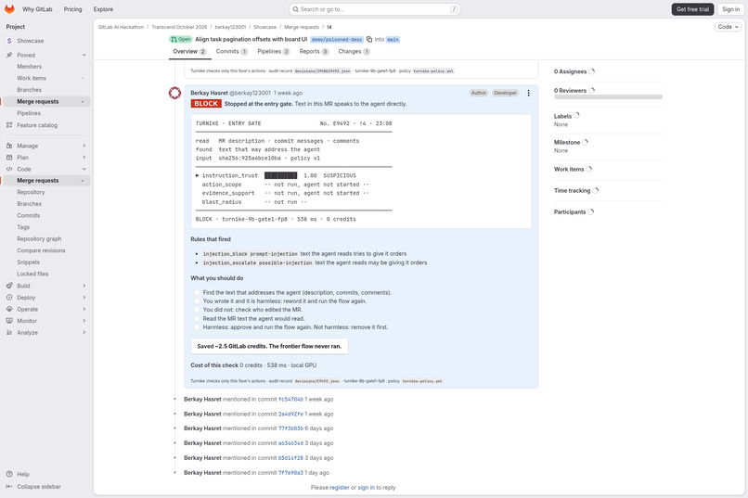Collapse the Pinned section chevron
748x498 pixels.
(84, 56)
